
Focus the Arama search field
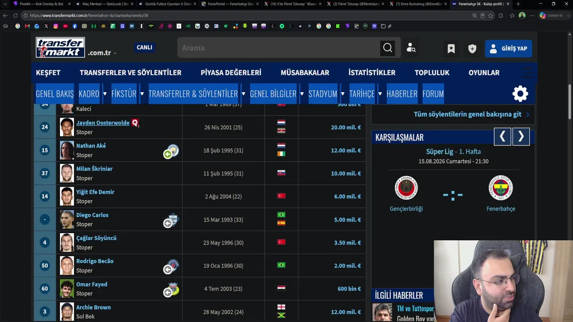pyautogui.click(x=278, y=48)
